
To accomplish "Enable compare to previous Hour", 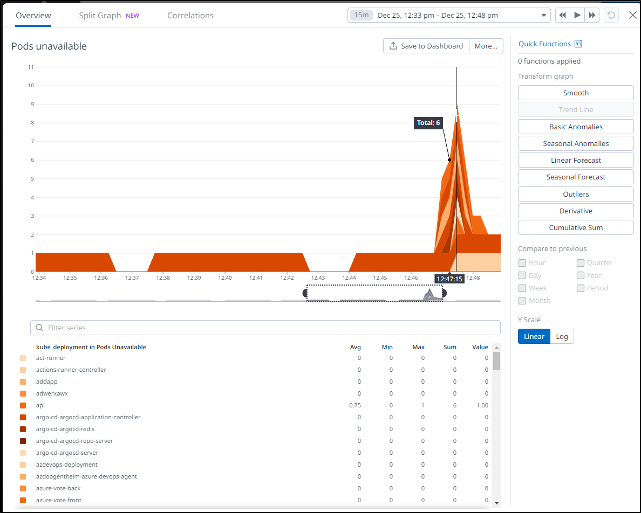I will pos(522,263).
